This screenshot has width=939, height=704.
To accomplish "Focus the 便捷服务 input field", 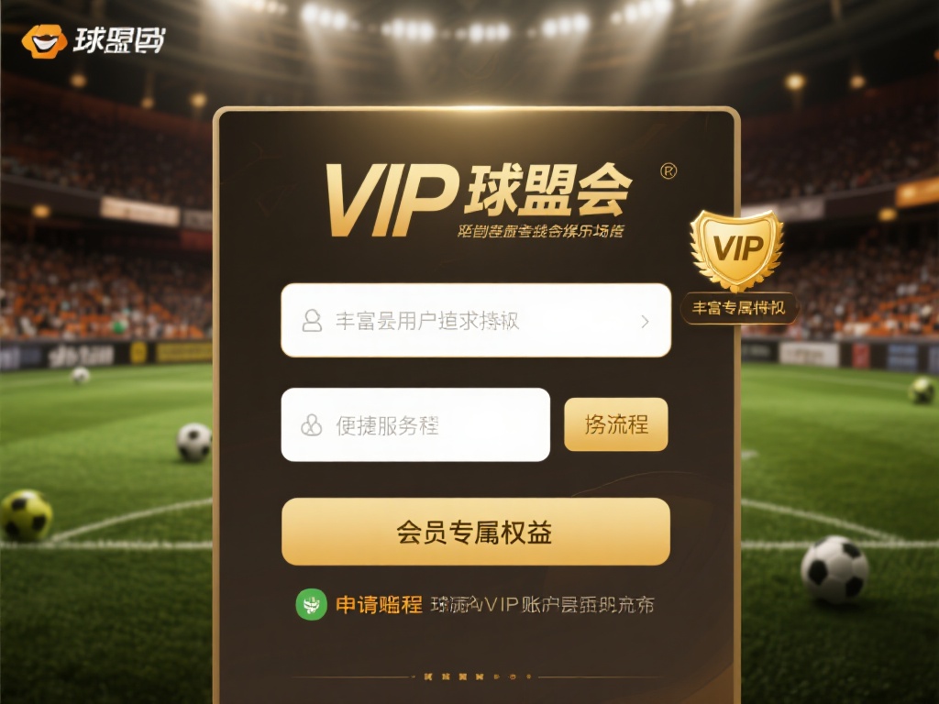I will (415, 425).
